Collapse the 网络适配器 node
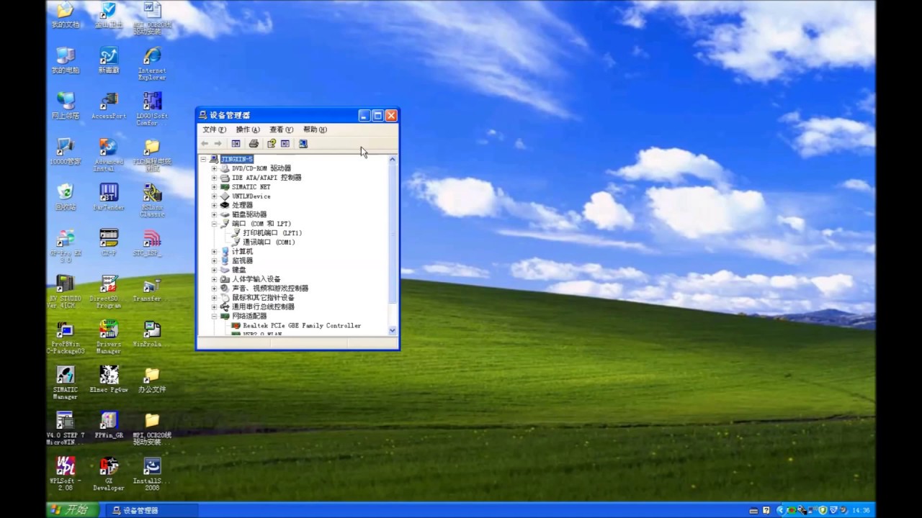This screenshot has height=518, width=922. [214, 316]
